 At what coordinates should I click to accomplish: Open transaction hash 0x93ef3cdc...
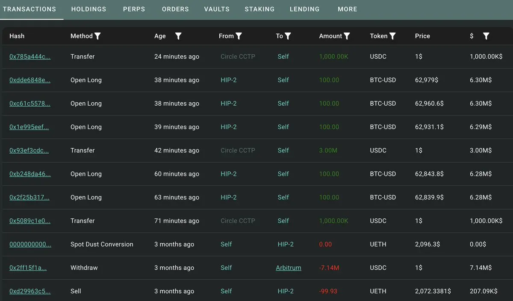point(29,151)
